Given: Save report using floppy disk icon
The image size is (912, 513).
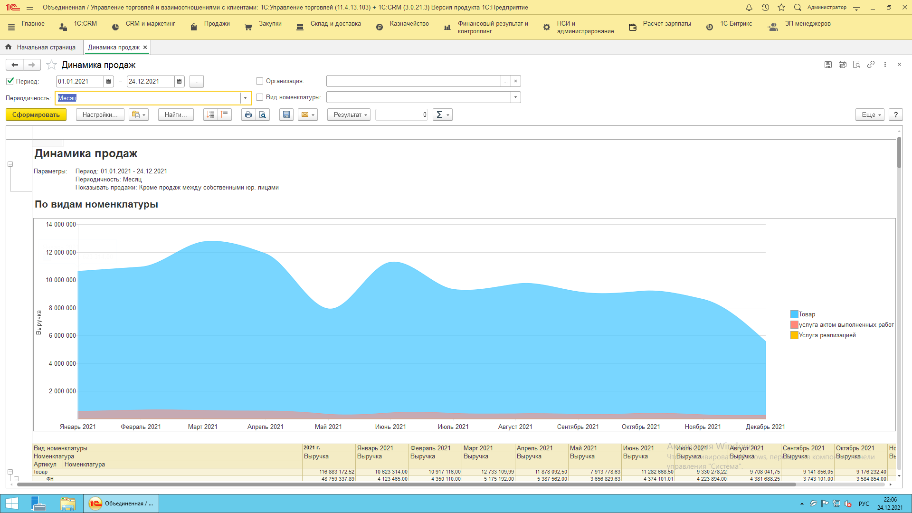Looking at the screenshot, I should tap(286, 114).
